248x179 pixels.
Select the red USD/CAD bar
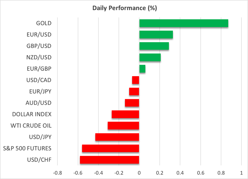pos(136,80)
